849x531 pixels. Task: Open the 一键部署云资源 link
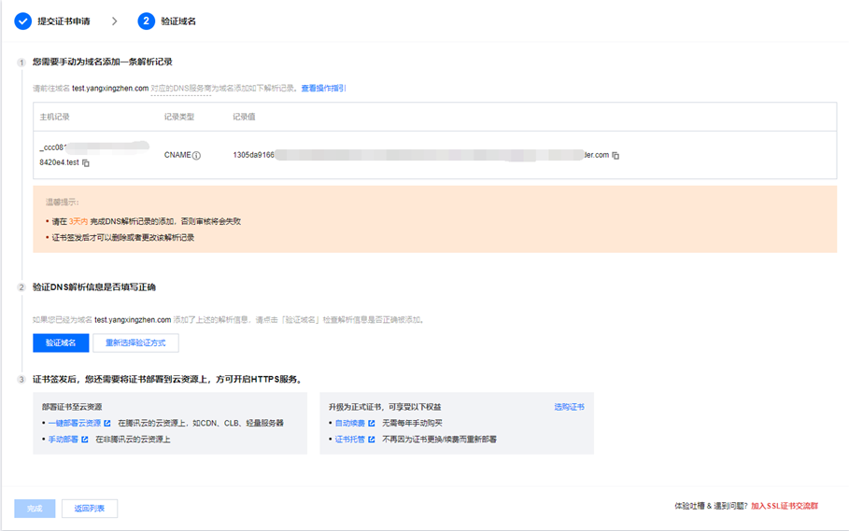coord(75,423)
